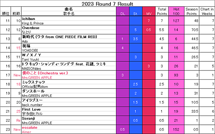Click Hot 100 value 127 for ichiban
The image size is (215, 134).
[x=176, y=21]
